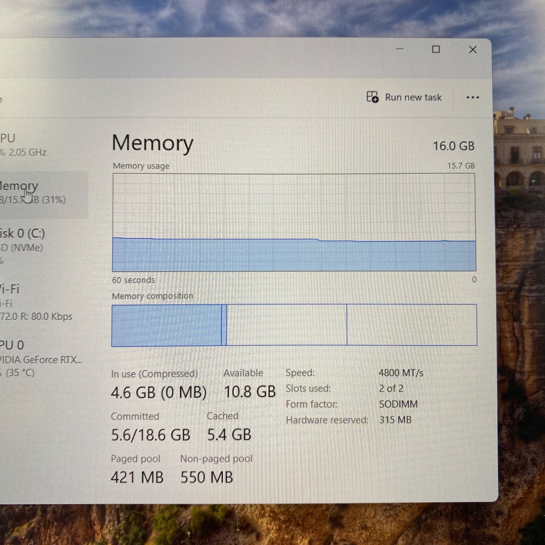The height and width of the screenshot is (545, 545).
Task: Click the in-use segment of memory composition
Action: click(x=166, y=325)
